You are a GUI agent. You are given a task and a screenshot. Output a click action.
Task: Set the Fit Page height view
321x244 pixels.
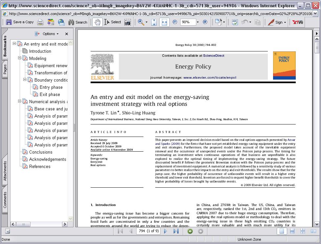pyautogui.click(x=154, y=22)
